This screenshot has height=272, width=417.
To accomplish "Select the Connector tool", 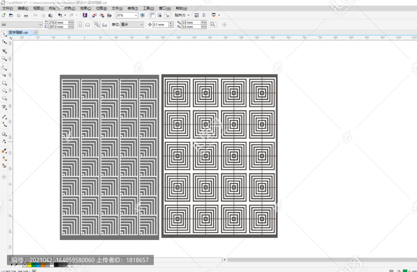I will tap(4, 125).
